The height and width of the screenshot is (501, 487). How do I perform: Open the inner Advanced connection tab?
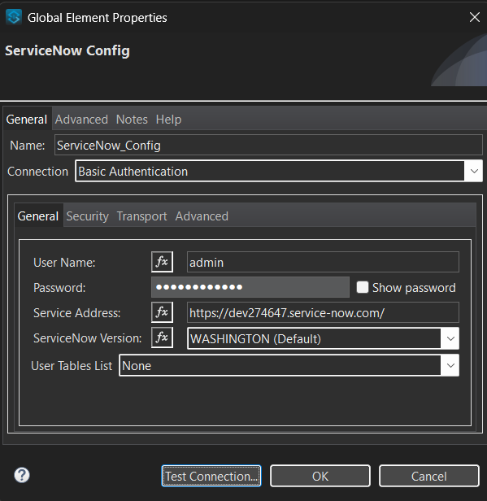[202, 216]
